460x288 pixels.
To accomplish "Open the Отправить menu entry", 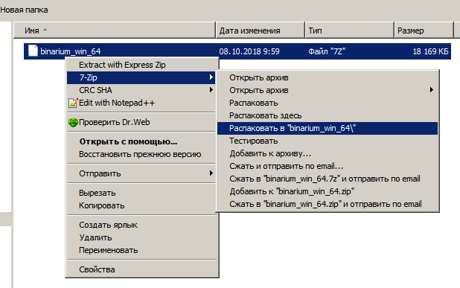I will coord(141,173).
